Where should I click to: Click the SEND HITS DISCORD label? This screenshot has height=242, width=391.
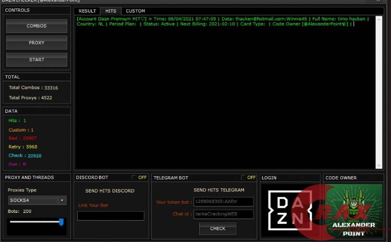110,191
